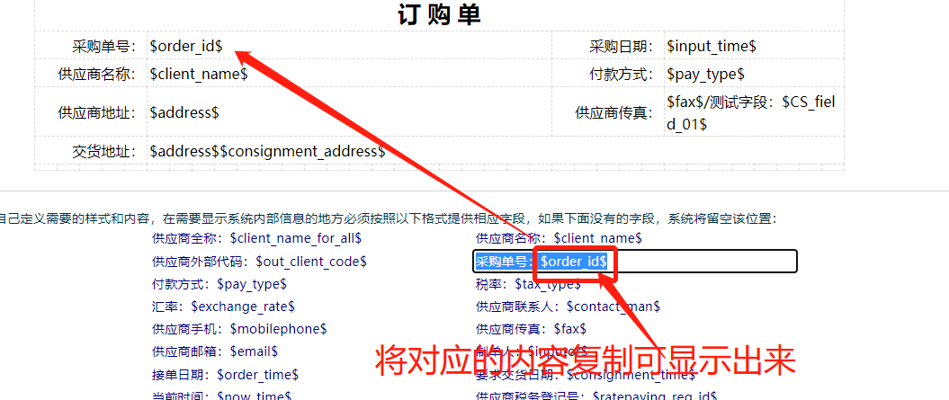Click the 订购单 title heading
This screenshot has width=949, height=400.
439,14
